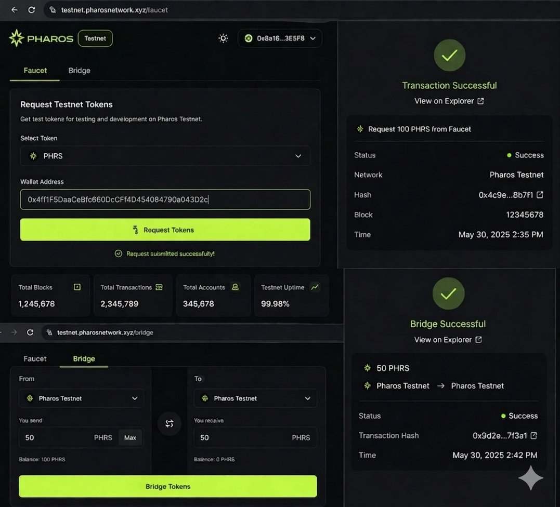
Task: Click site info icon beside faucet URL
Action: coord(53,10)
